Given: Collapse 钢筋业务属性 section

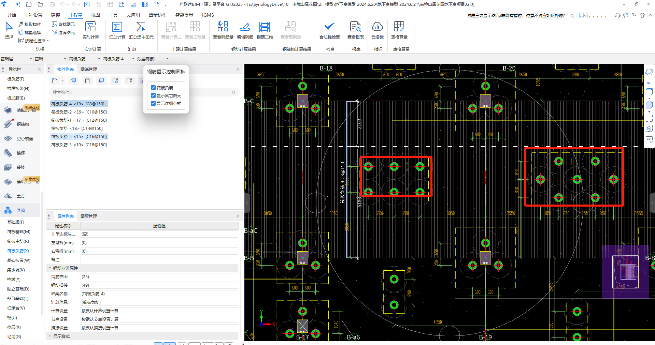Looking at the screenshot, I should [50, 268].
